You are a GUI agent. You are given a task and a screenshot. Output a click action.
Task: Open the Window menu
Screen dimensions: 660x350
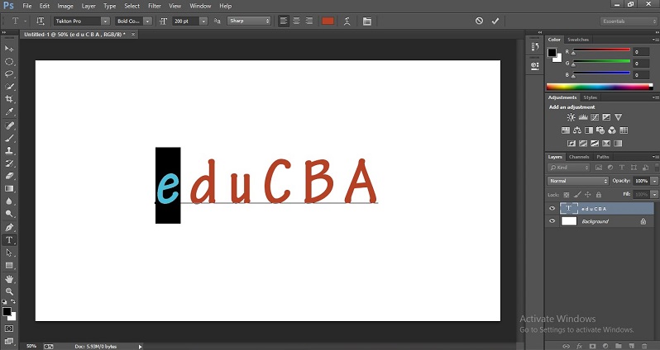pos(200,6)
